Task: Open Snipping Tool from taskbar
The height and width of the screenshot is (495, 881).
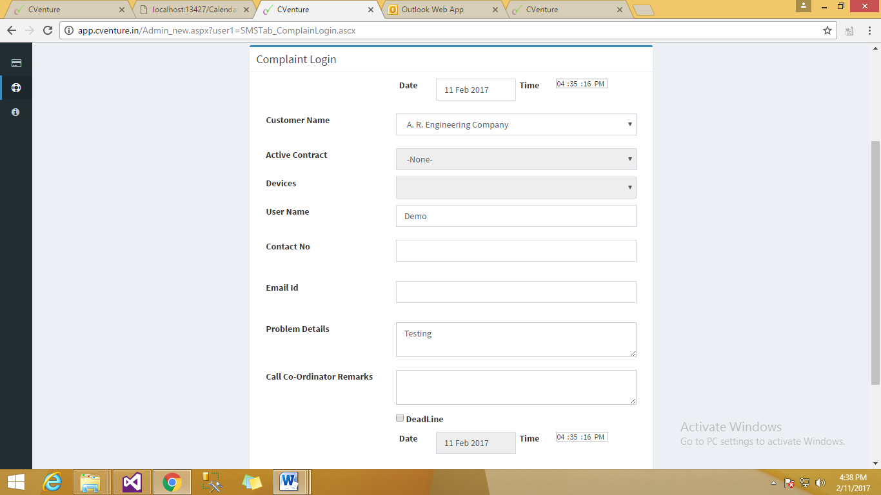Action: pos(212,482)
